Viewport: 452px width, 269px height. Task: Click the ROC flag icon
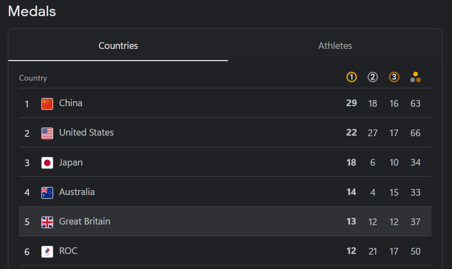pos(47,252)
